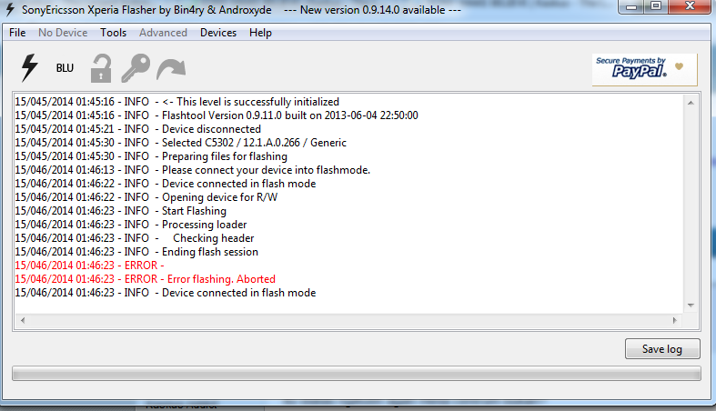Click the 'Preparing files for flashing' log line
The height and width of the screenshot is (411, 716).
point(151,156)
